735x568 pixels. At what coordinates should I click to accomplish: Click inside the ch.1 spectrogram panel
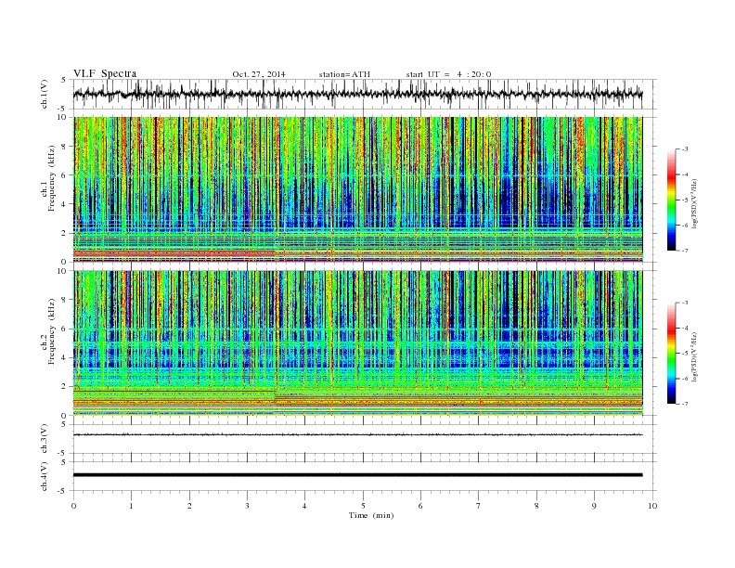click(357, 189)
